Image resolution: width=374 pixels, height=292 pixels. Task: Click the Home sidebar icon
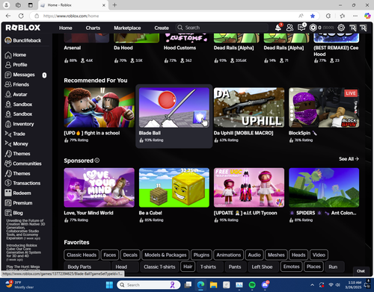click(8, 55)
